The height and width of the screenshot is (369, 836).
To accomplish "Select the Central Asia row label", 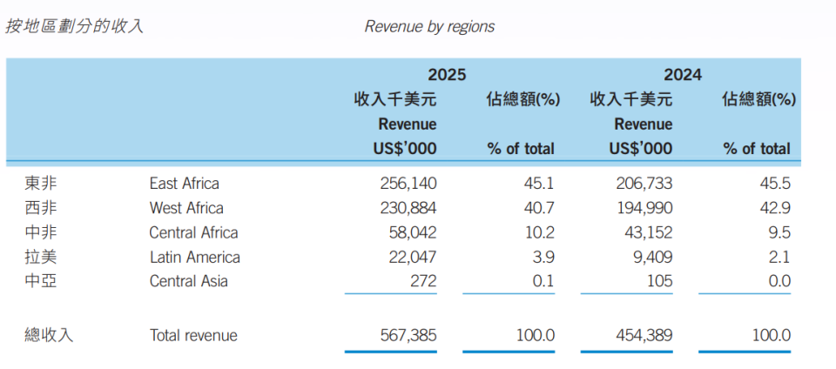I will click(x=188, y=281).
